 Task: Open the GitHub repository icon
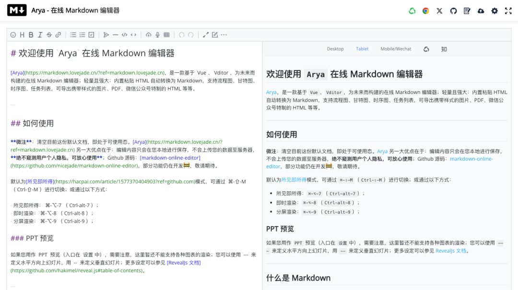pyautogui.click(x=453, y=11)
